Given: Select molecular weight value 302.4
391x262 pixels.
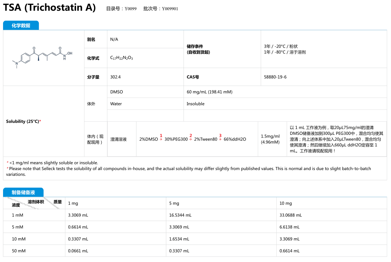Looking at the screenshot, I should coord(115,77).
